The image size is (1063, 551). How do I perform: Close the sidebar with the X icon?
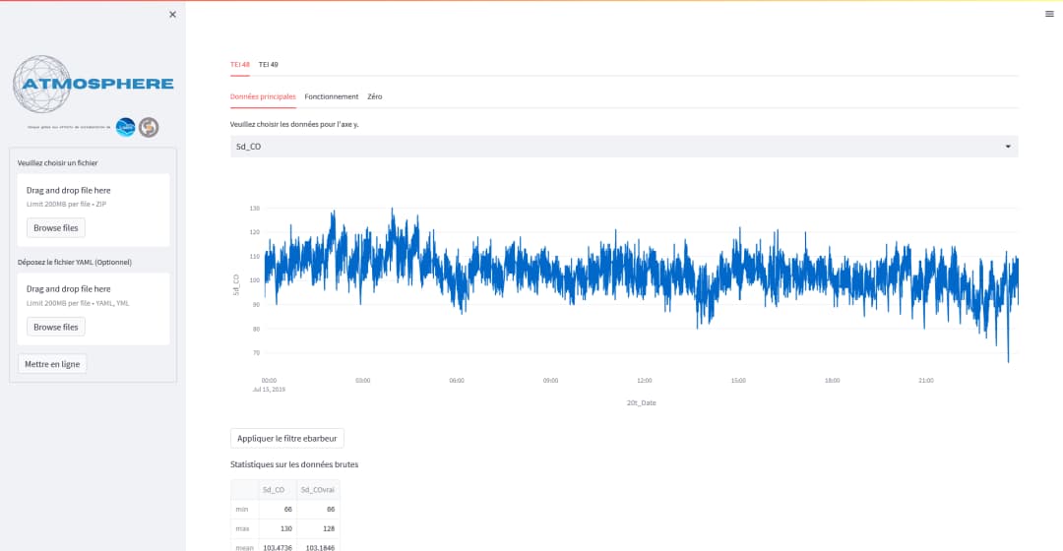click(173, 14)
